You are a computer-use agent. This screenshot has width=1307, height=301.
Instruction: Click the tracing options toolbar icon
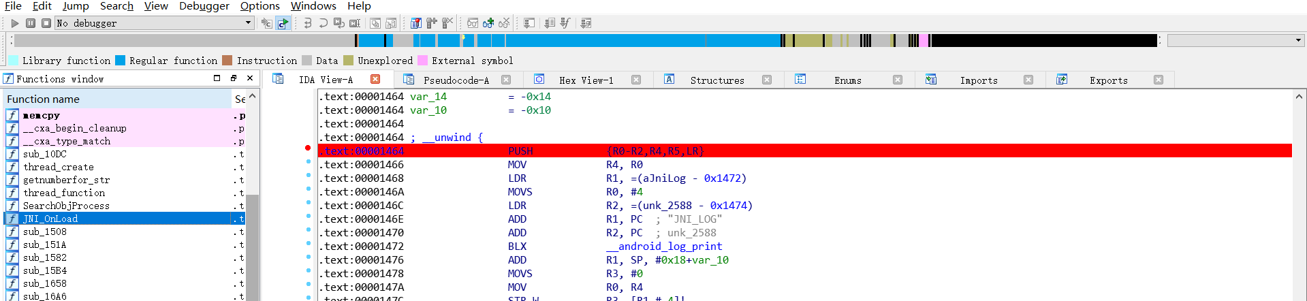pyautogui.click(x=586, y=23)
